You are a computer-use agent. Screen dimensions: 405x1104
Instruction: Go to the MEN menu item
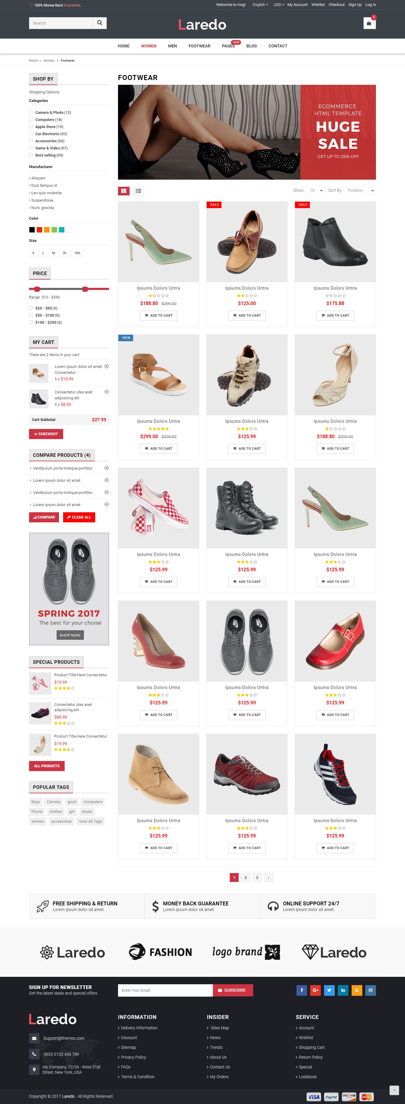pos(172,46)
